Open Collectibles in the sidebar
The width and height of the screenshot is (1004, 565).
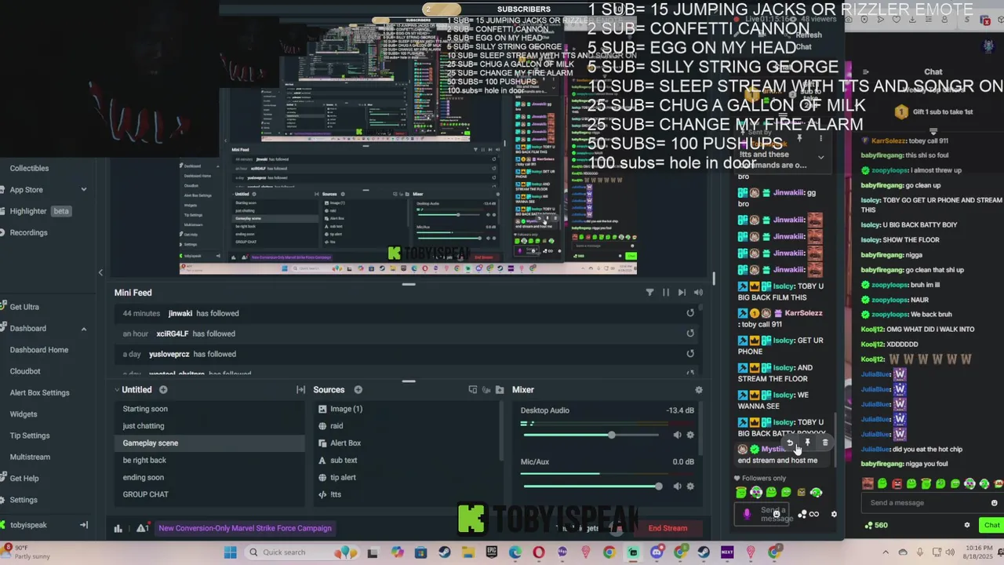[x=29, y=168]
